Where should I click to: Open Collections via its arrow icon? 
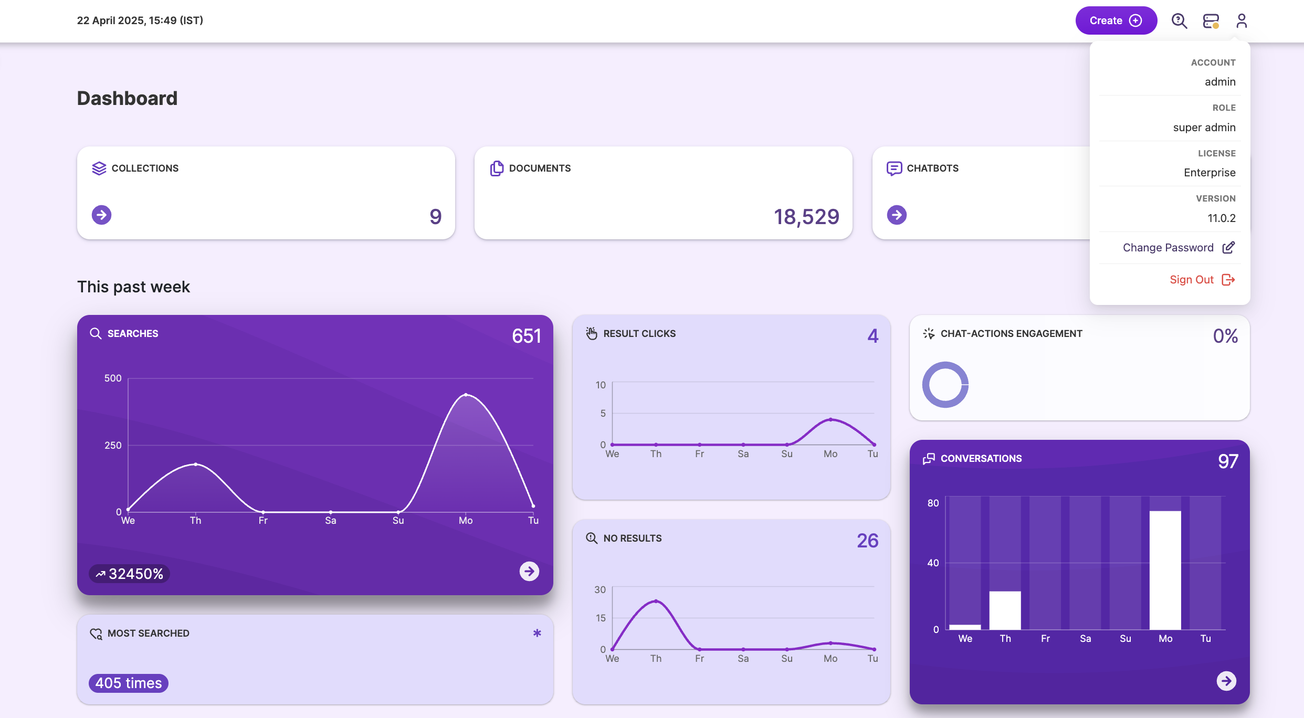(101, 215)
